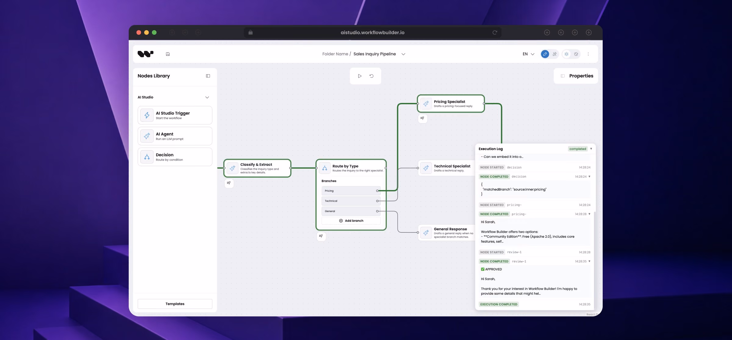
Task: Click the save workflow icon
Action: [168, 54]
